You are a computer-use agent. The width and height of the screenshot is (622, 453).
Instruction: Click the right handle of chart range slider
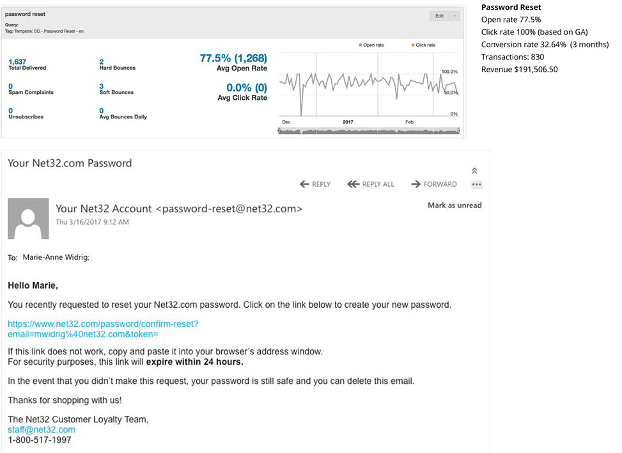pos(459,131)
